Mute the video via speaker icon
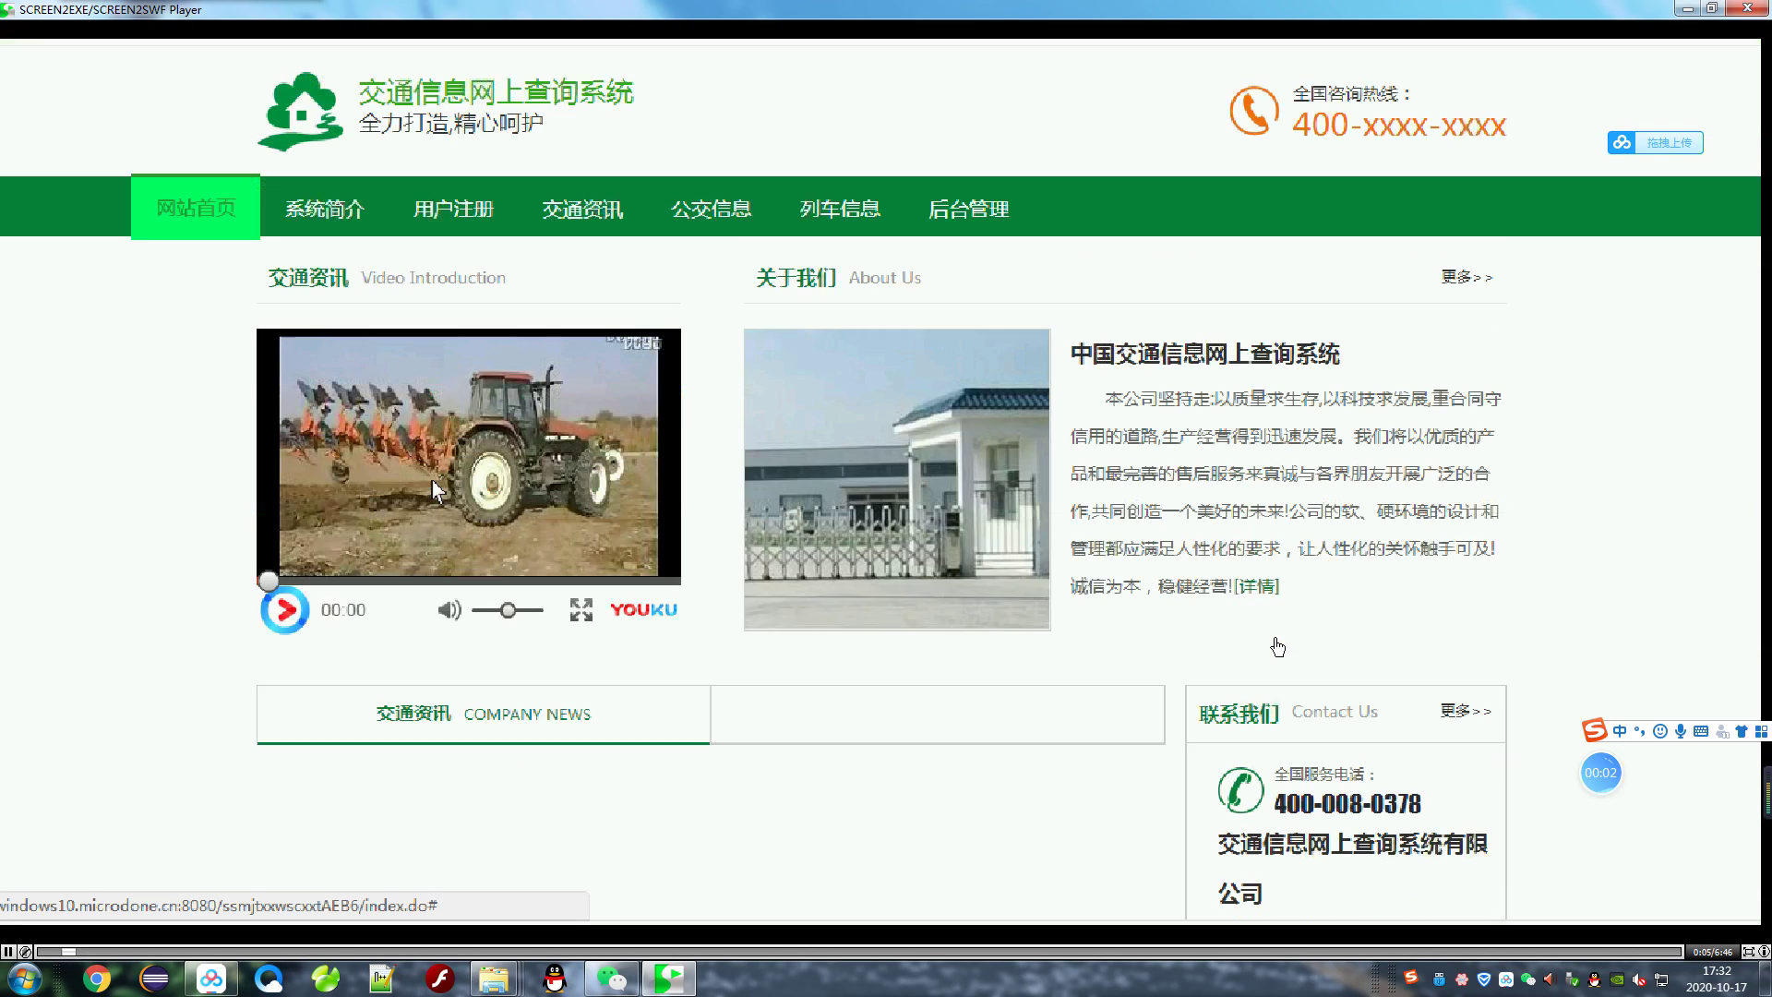1772x997 pixels. tap(449, 609)
